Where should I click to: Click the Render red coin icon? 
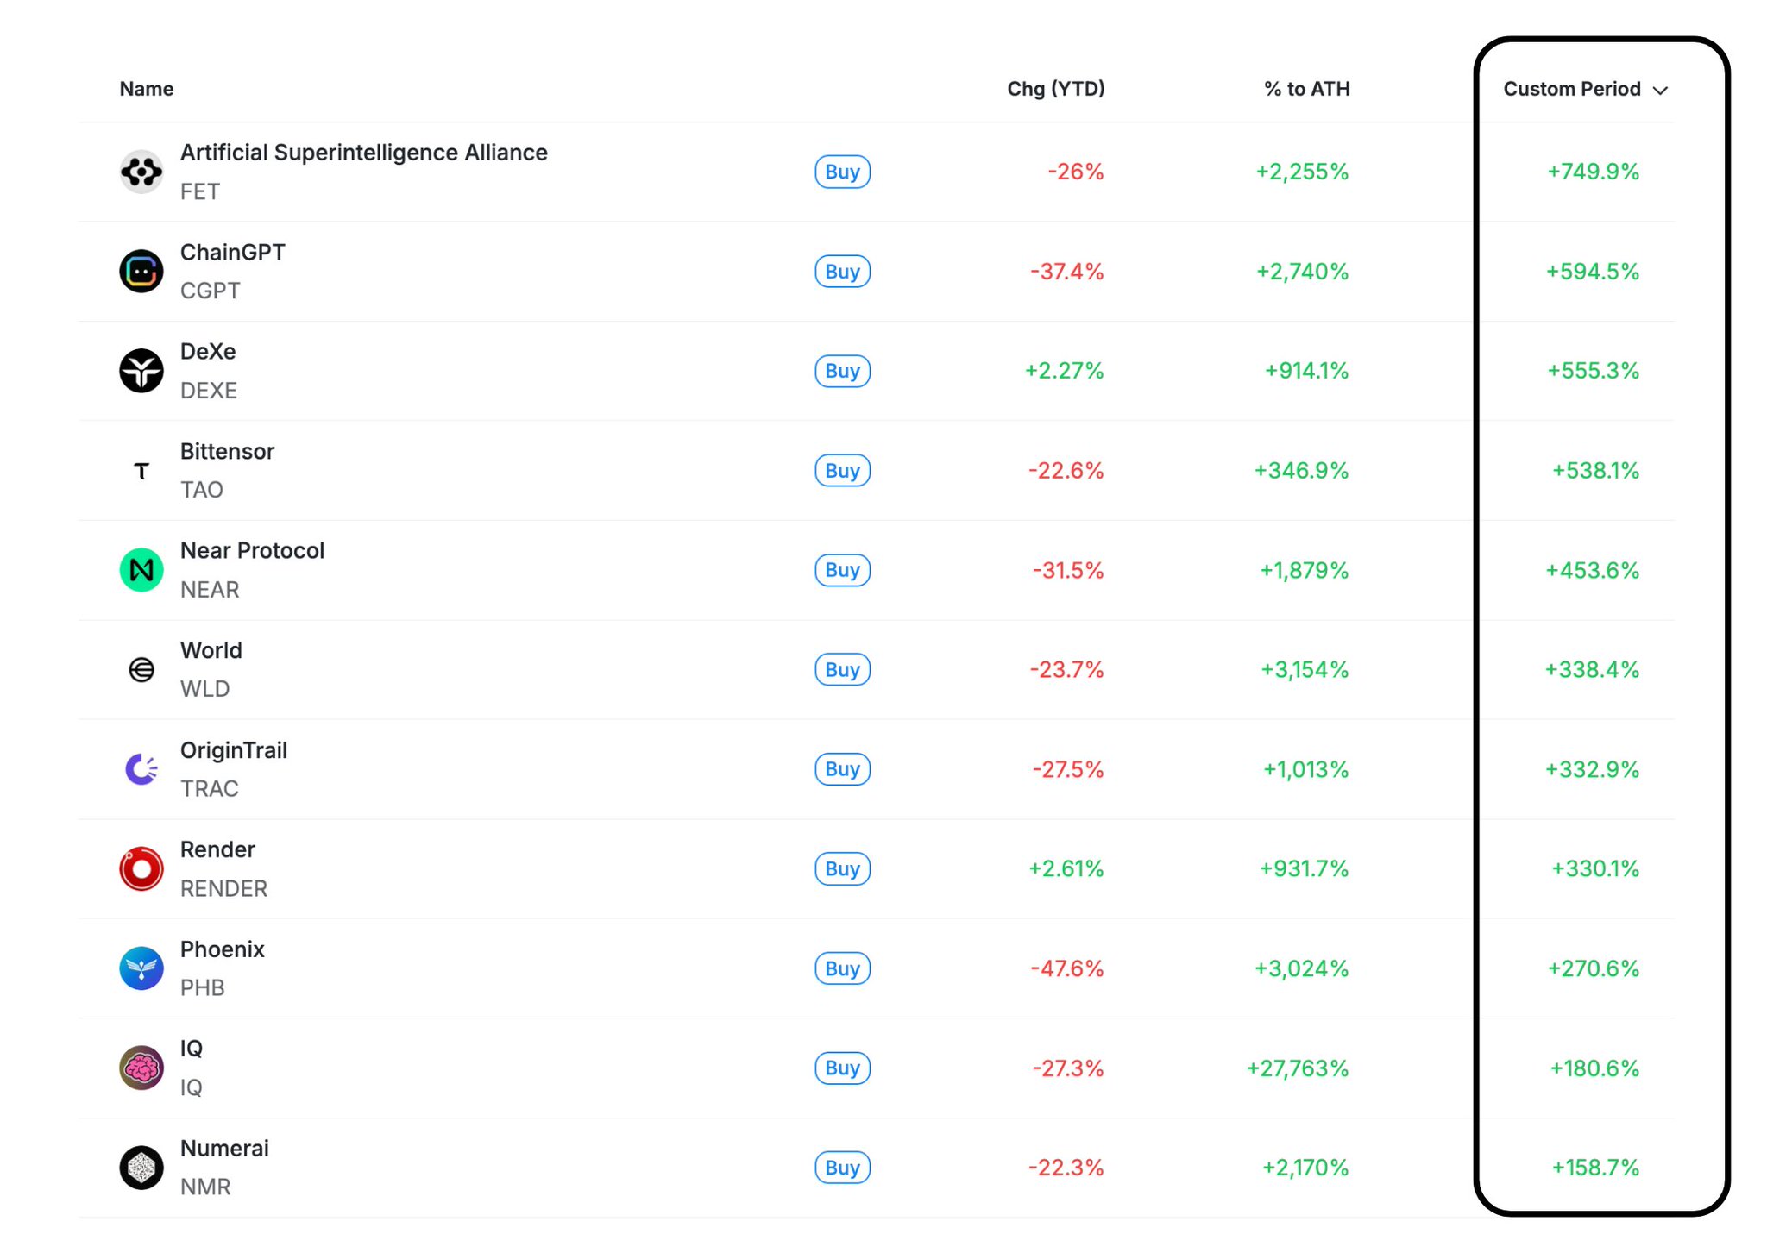(x=141, y=868)
